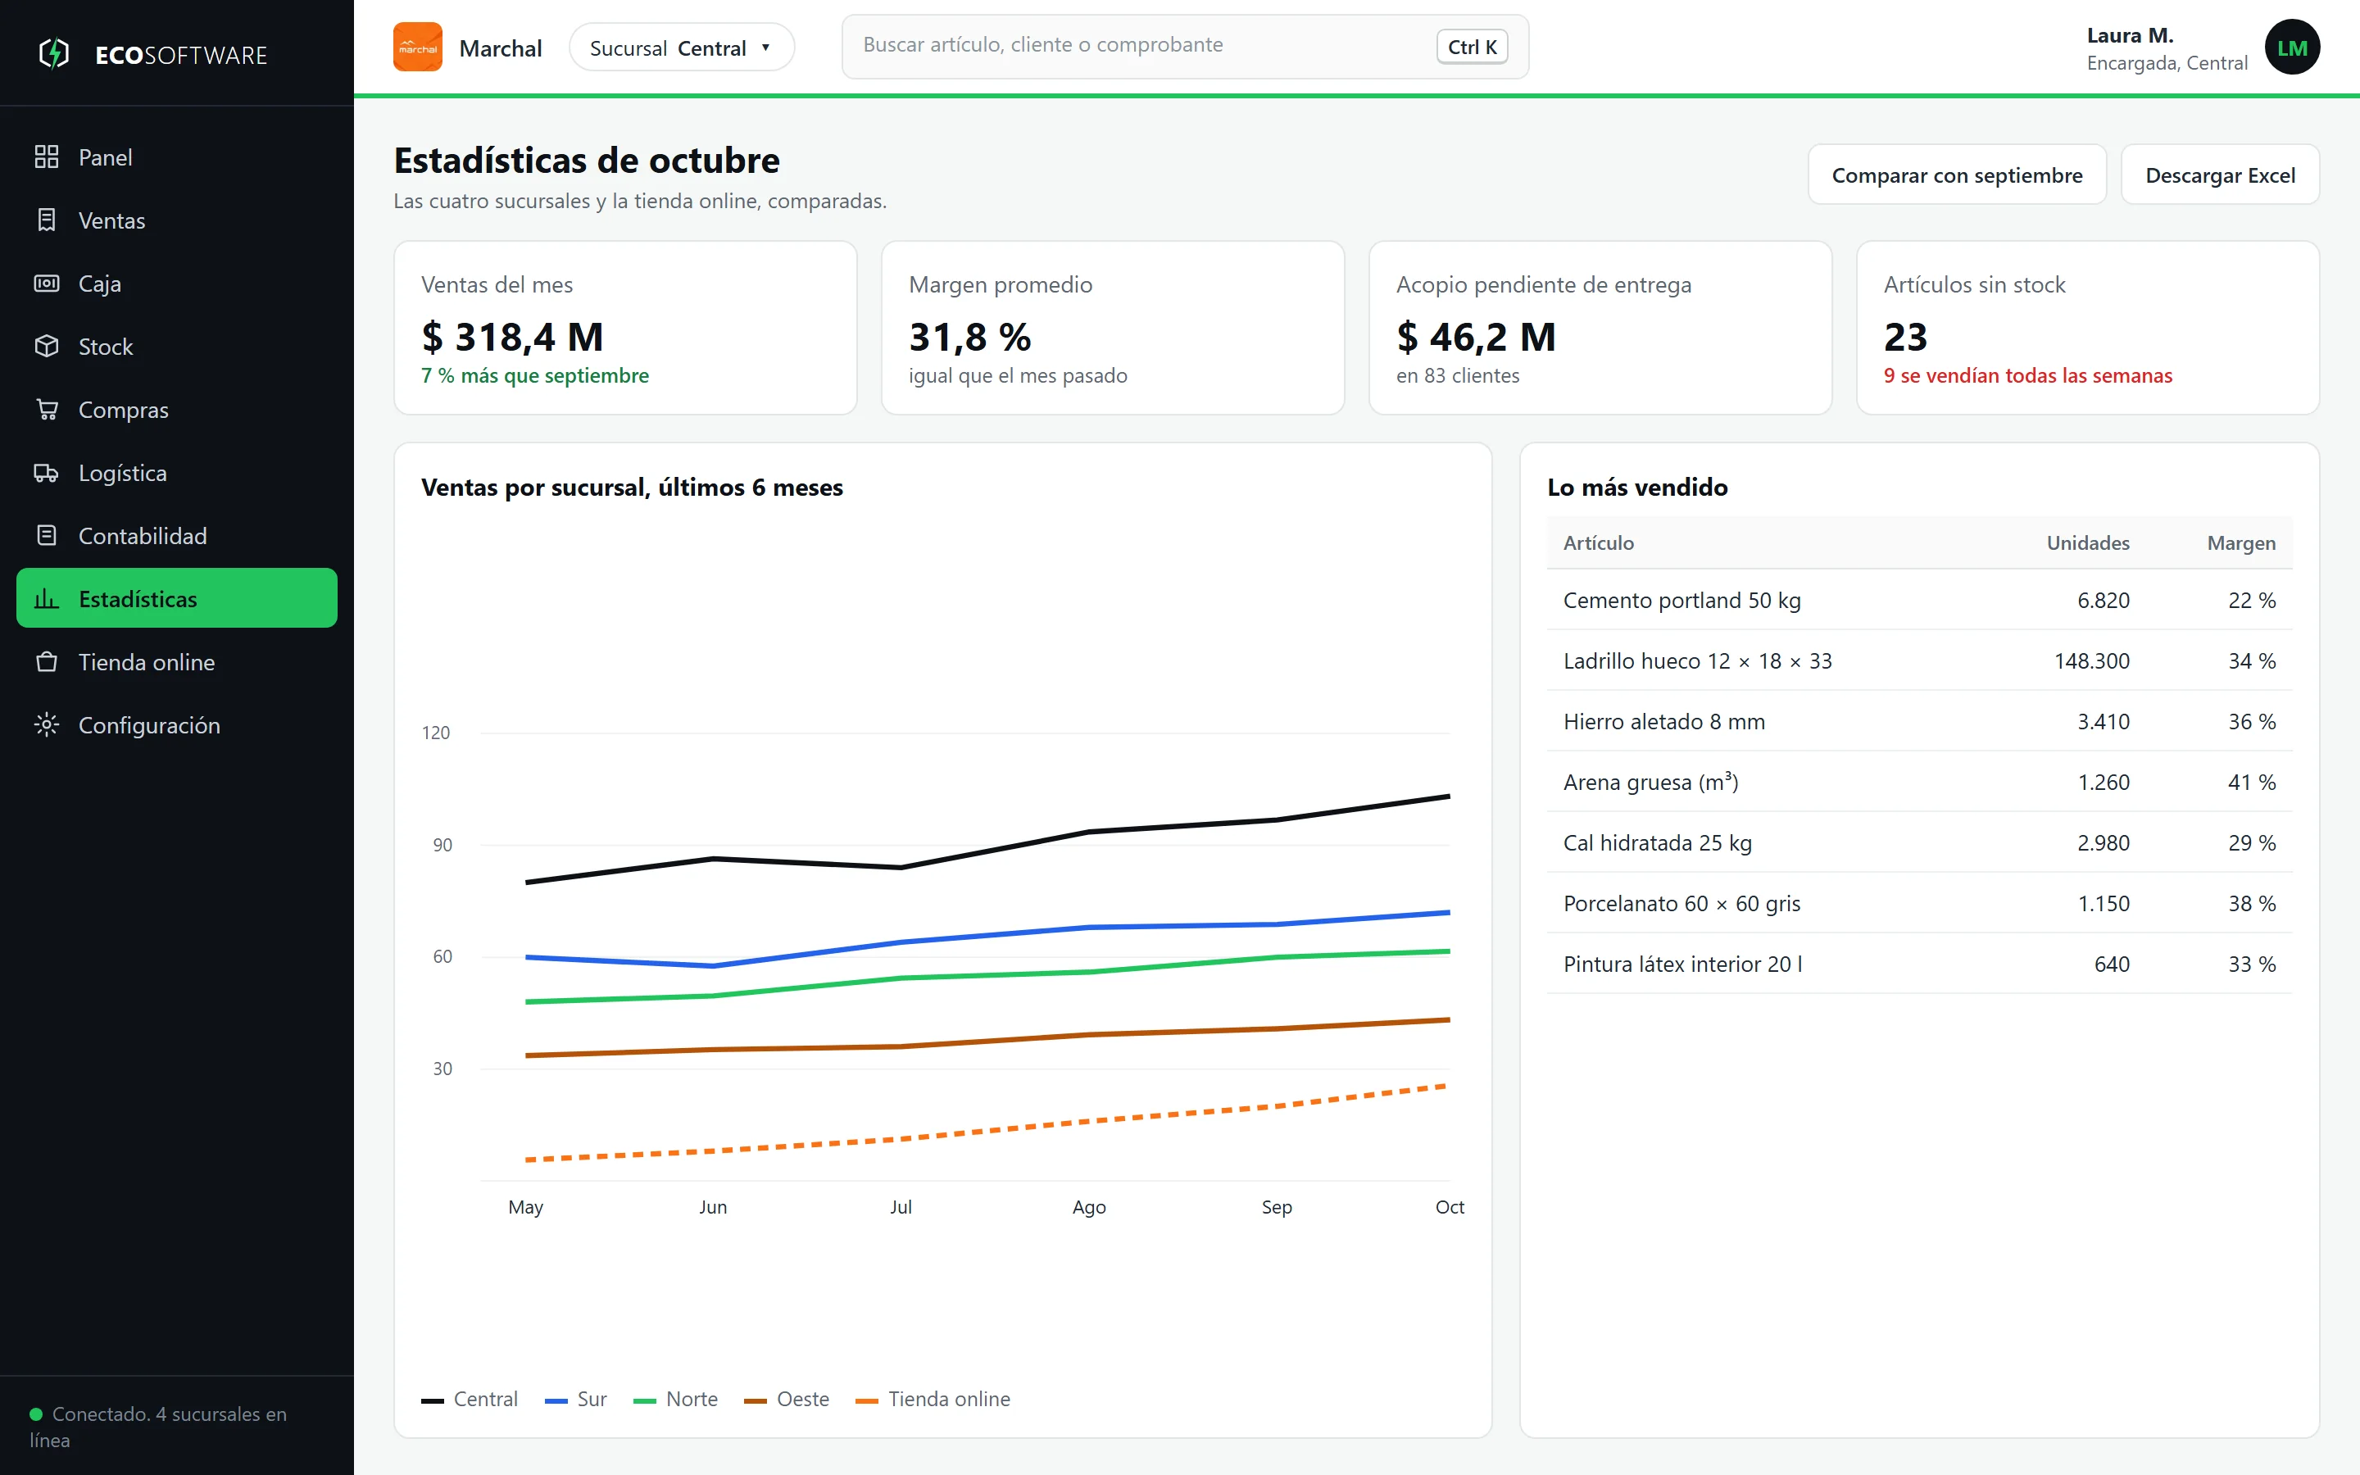Click Pintura látex interior 20 l
The height and width of the screenshot is (1475, 2360).
[1918, 964]
